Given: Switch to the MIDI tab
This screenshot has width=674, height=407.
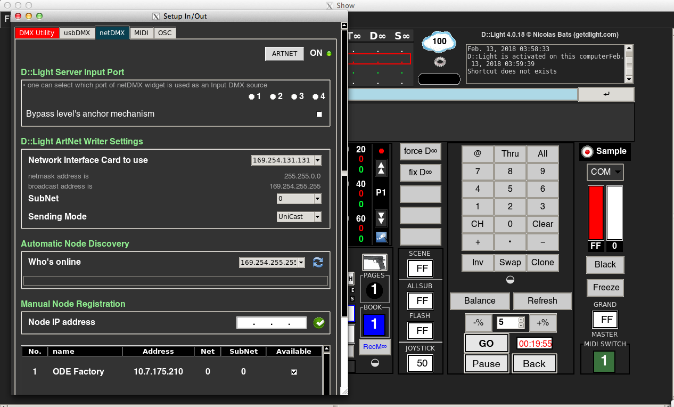Looking at the screenshot, I should click(x=141, y=33).
